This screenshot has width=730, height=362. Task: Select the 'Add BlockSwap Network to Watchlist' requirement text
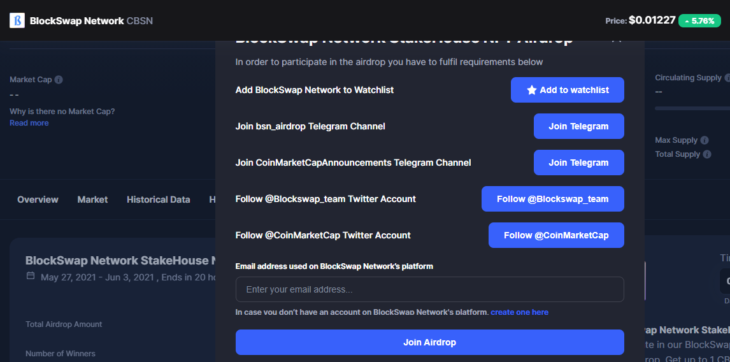315,90
